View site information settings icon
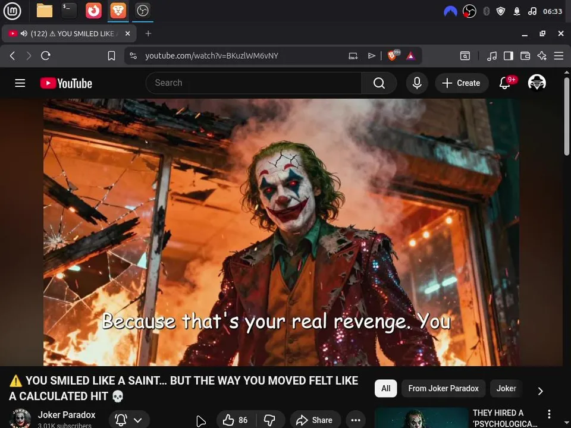 [133, 56]
